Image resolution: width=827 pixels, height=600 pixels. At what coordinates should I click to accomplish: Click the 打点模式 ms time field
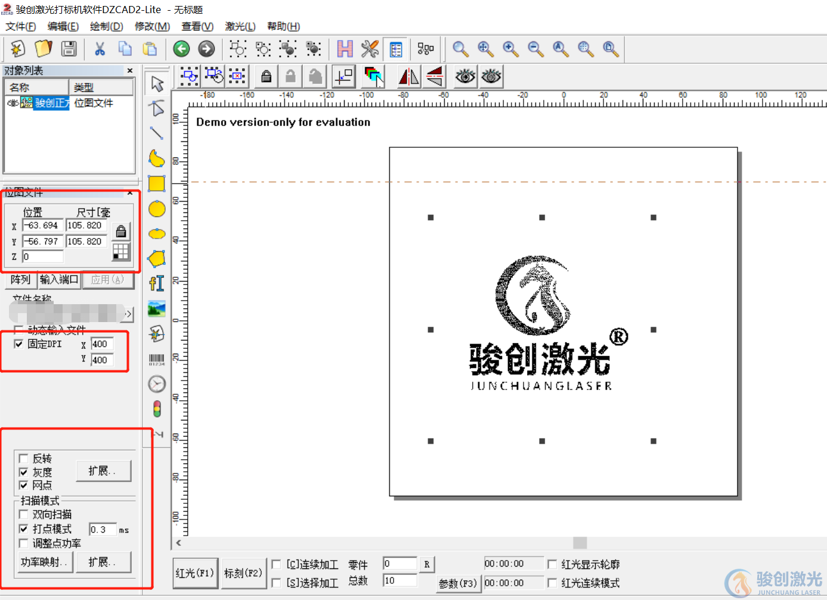tap(103, 529)
